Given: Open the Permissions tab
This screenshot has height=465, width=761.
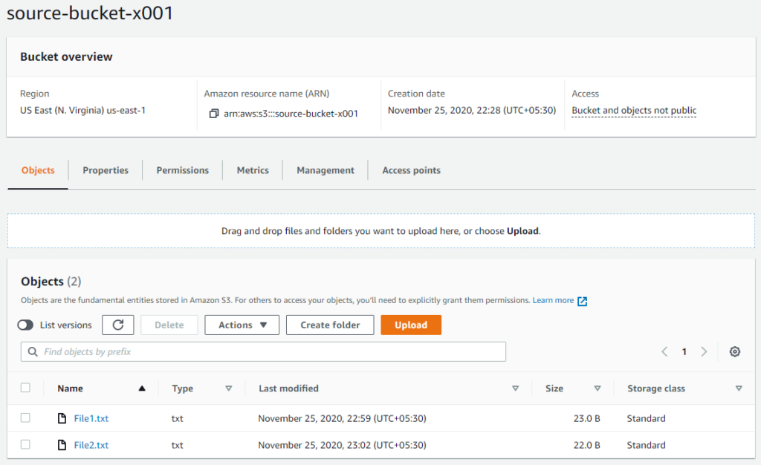Looking at the screenshot, I should 183,170.
